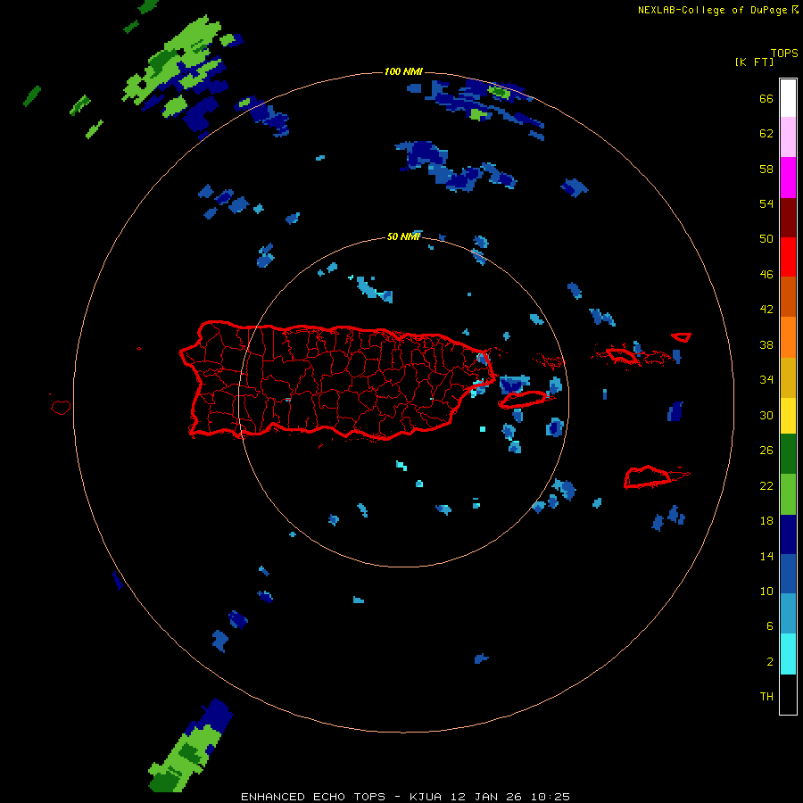
Task: Select the 66 legend value
Action: coord(766,99)
